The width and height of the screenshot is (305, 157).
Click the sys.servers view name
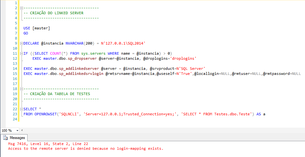[x=93, y=53]
